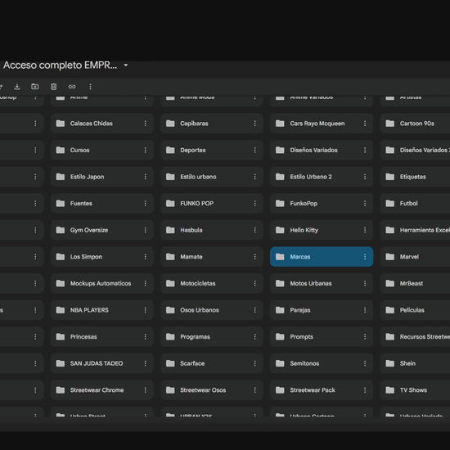
Task: Select the Estilo urbano folder
Action: click(x=212, y=177)
